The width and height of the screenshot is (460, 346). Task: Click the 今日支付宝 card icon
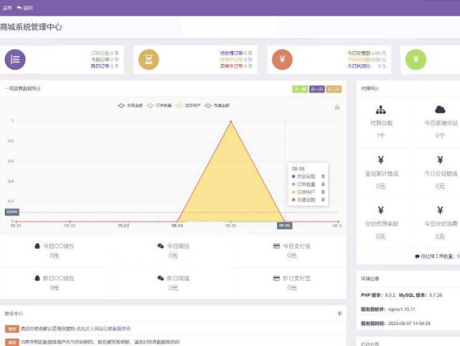click(x=276, y=246)
